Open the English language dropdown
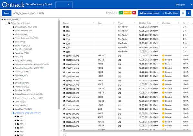The height and width of the screenshot is (136, 193). point(184,5)
